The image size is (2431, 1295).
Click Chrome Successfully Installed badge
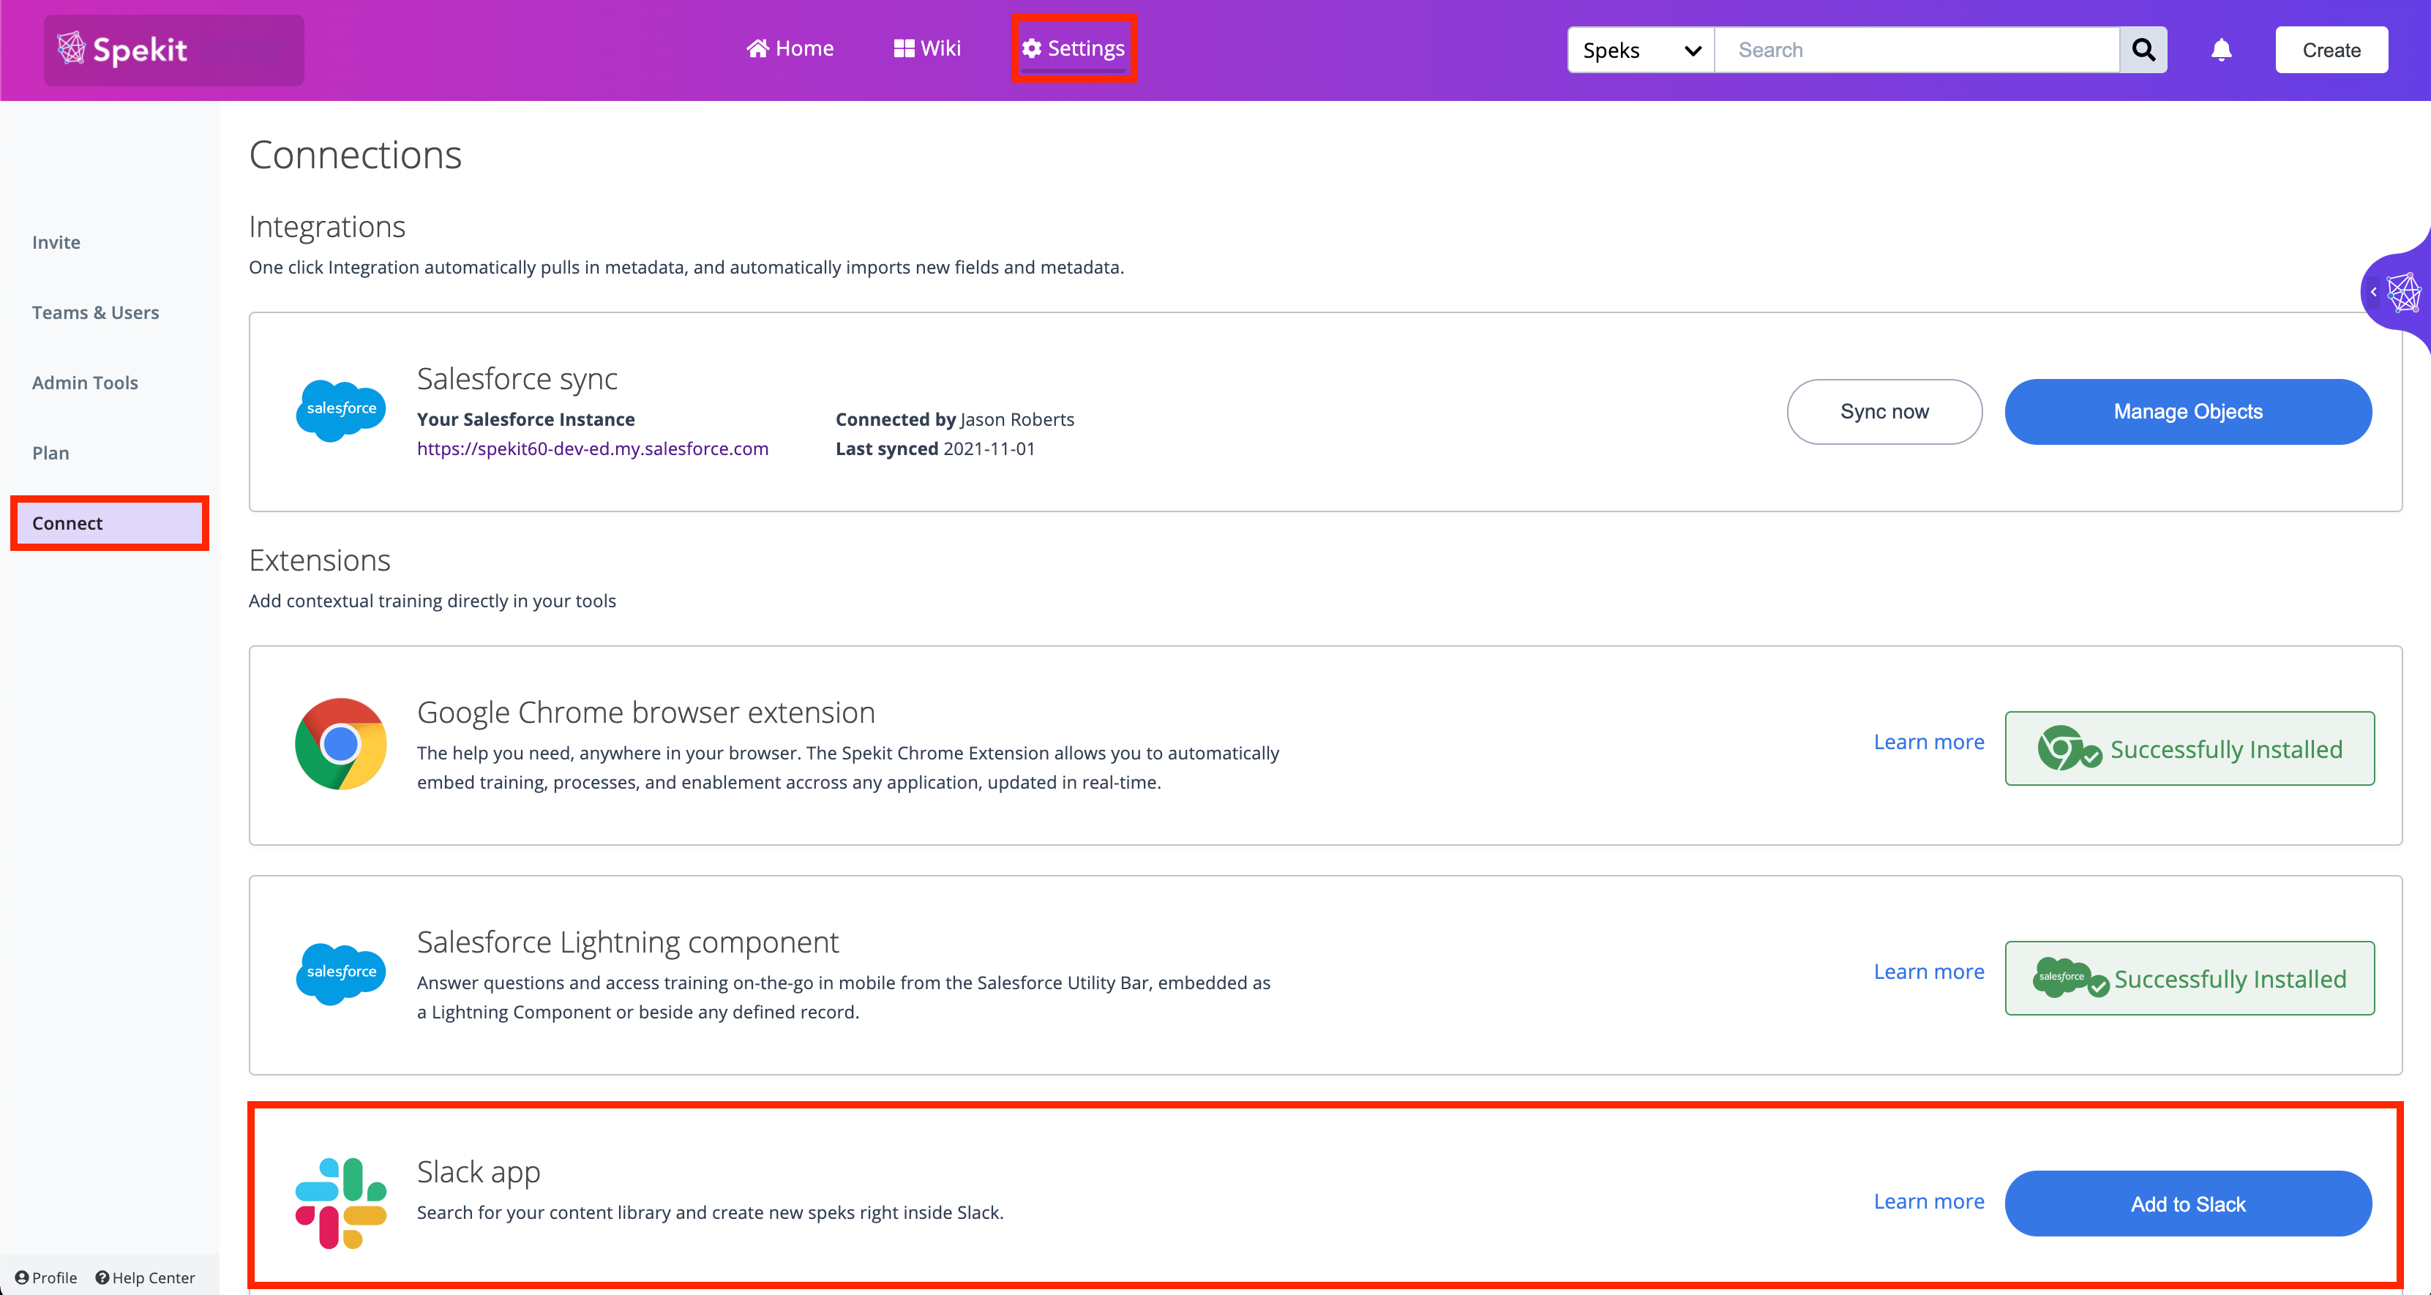pyautogui.click(x=2190, y=749)
